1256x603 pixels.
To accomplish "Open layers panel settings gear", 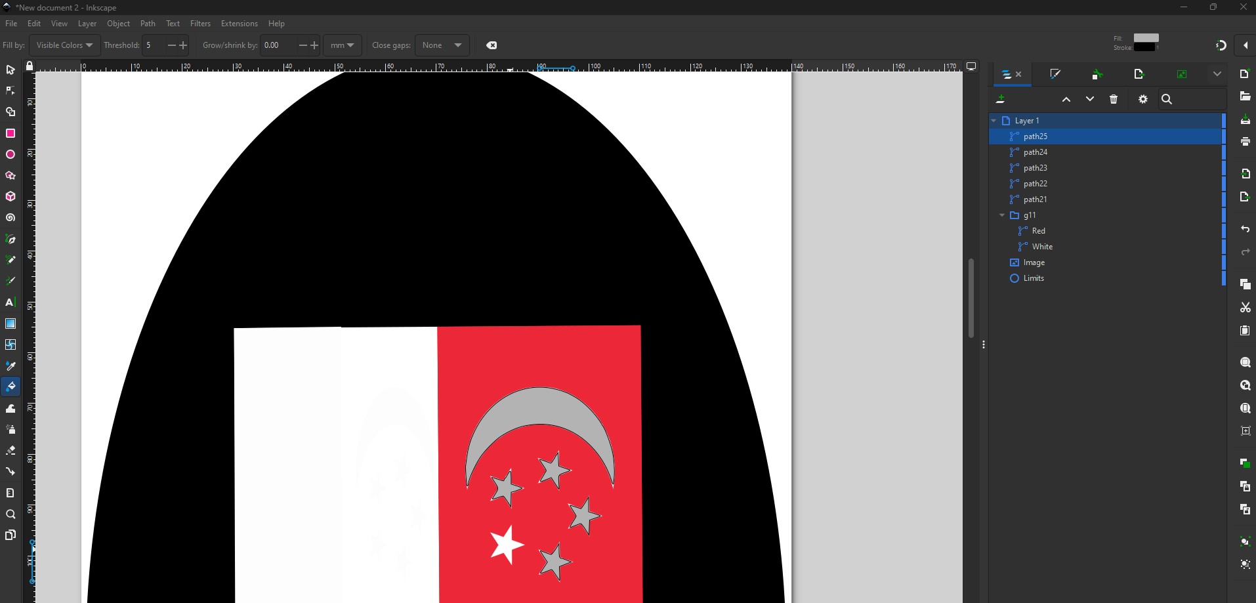I will 1143,99.
